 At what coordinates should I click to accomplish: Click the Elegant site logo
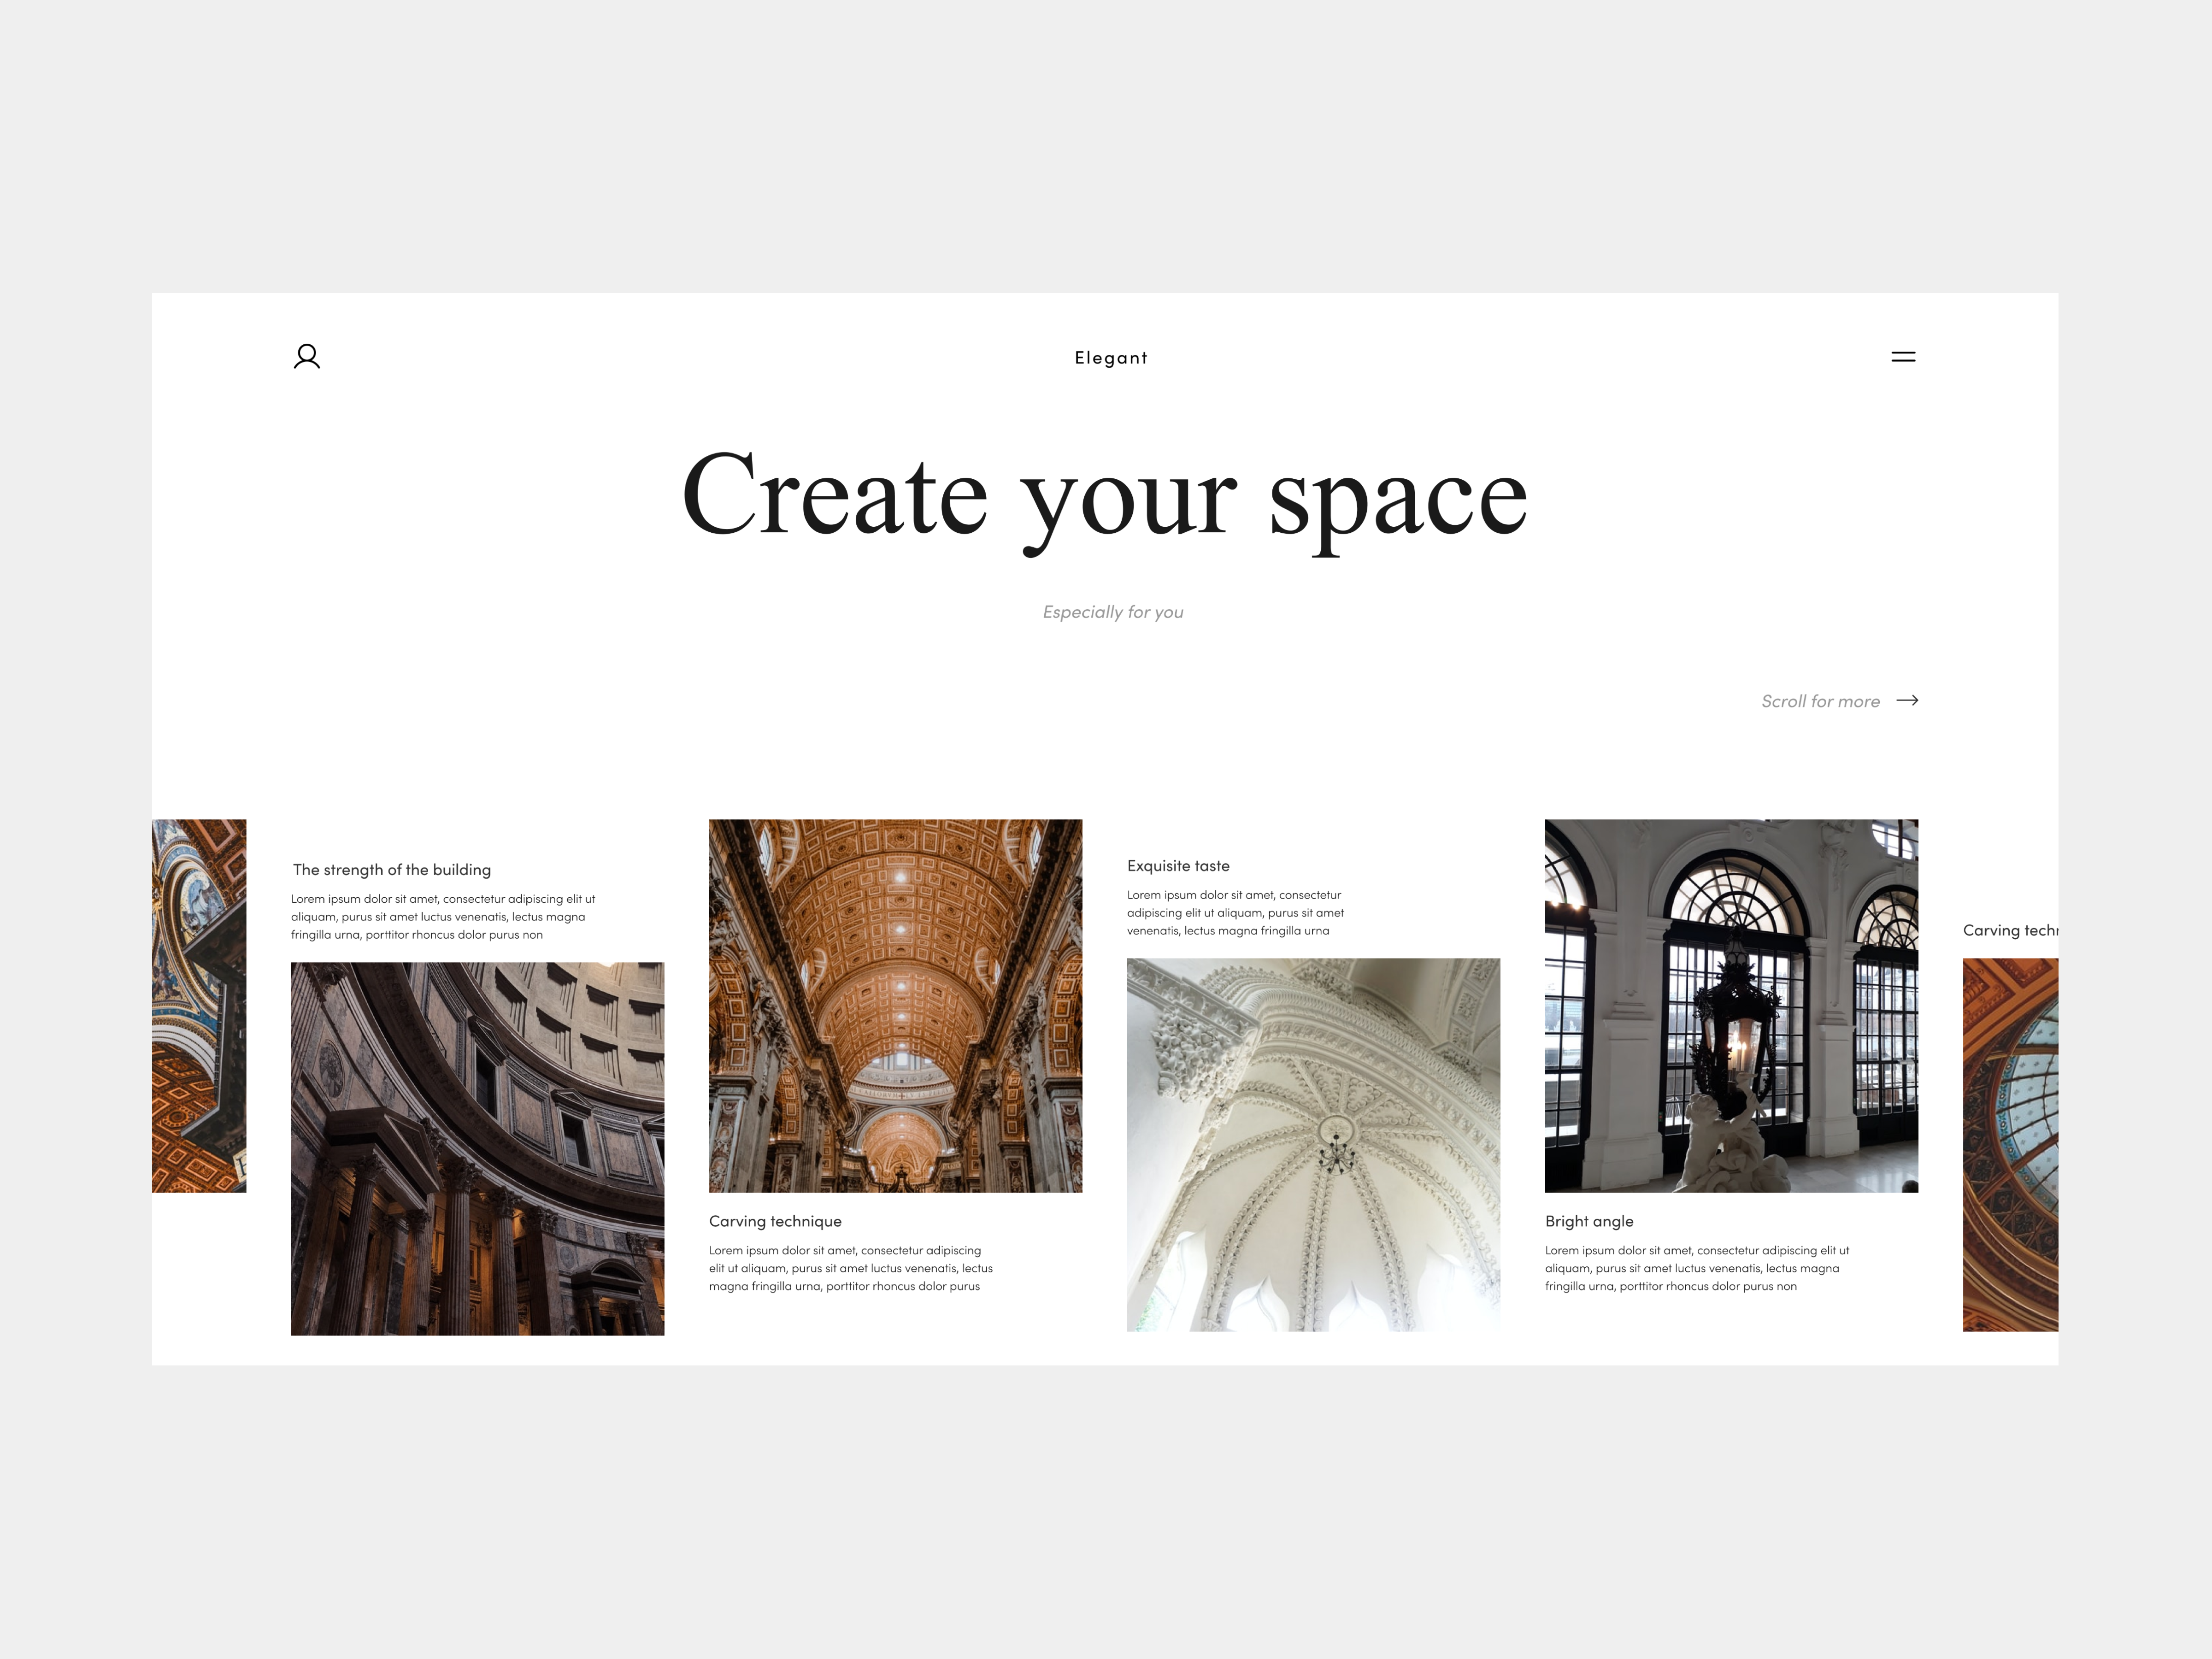click(x=1111, y=358)
